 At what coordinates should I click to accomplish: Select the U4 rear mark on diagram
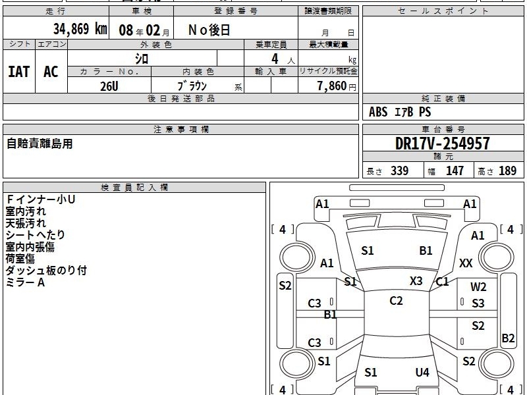(x=422, y=372)
